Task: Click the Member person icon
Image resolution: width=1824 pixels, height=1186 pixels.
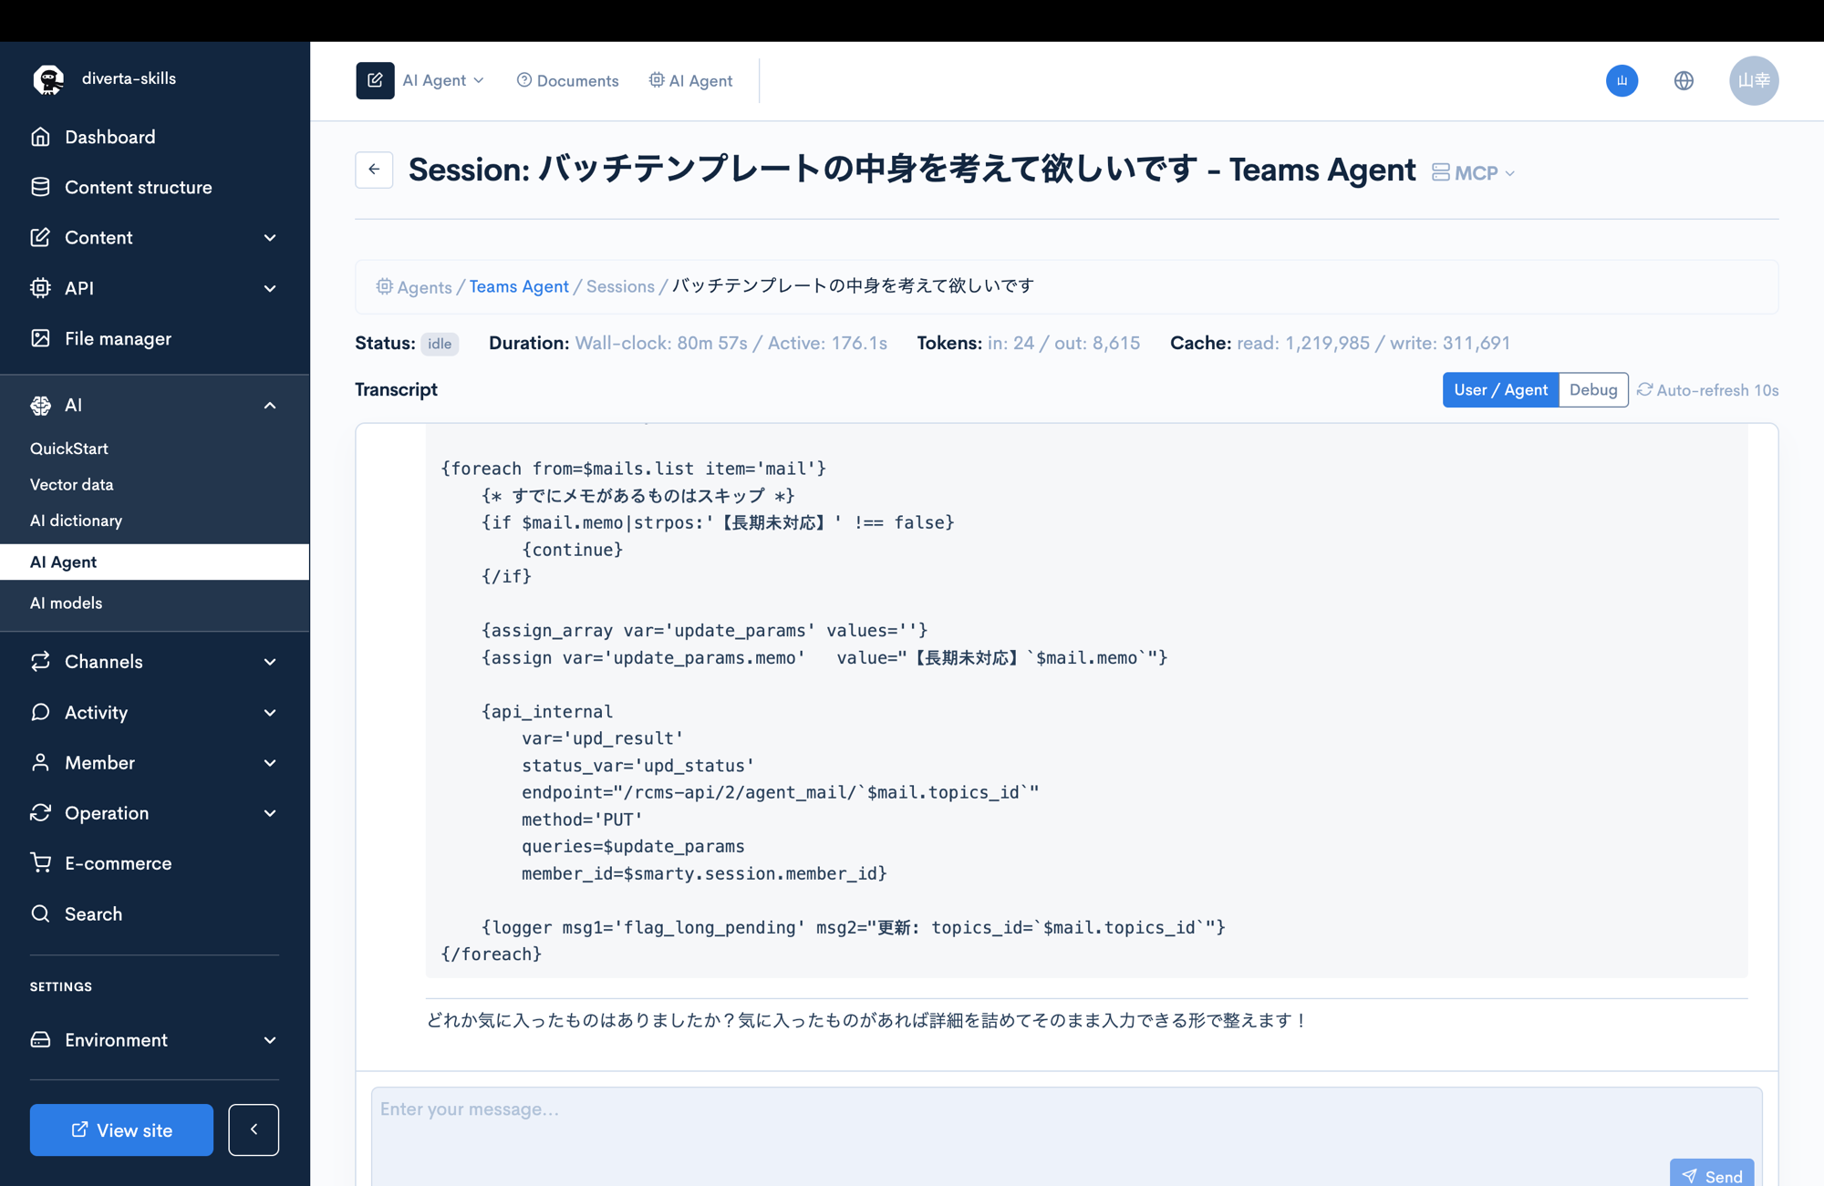Action: click(40, 762)
